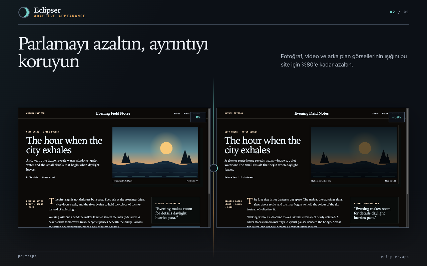This screenshot has height=266, width=427.
Task: Click "READING NOTES" sidebar label in −60% preview
Action: (233, 201)
